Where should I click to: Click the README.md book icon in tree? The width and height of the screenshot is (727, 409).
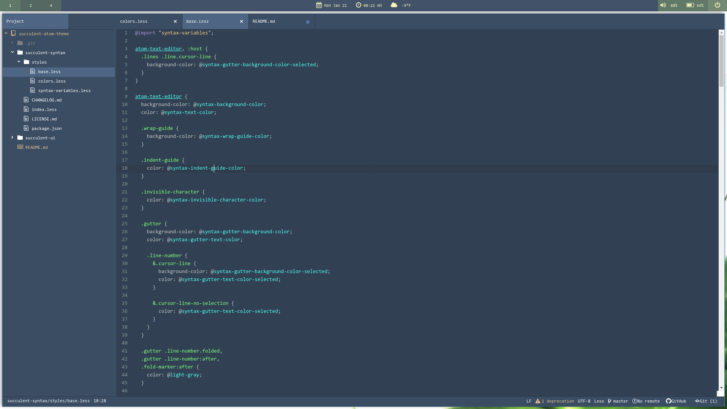click(20, 147)
